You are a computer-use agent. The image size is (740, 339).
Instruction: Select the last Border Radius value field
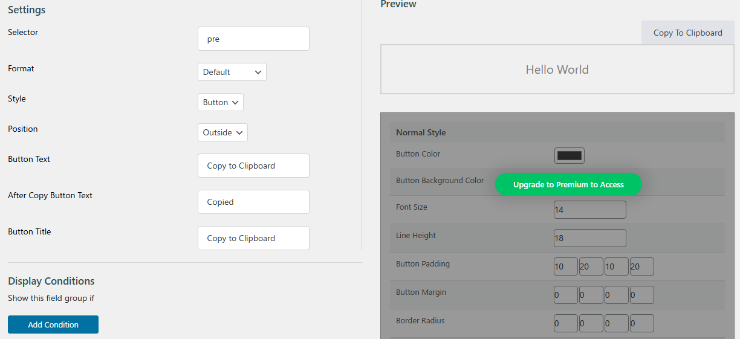coord(642,323)
